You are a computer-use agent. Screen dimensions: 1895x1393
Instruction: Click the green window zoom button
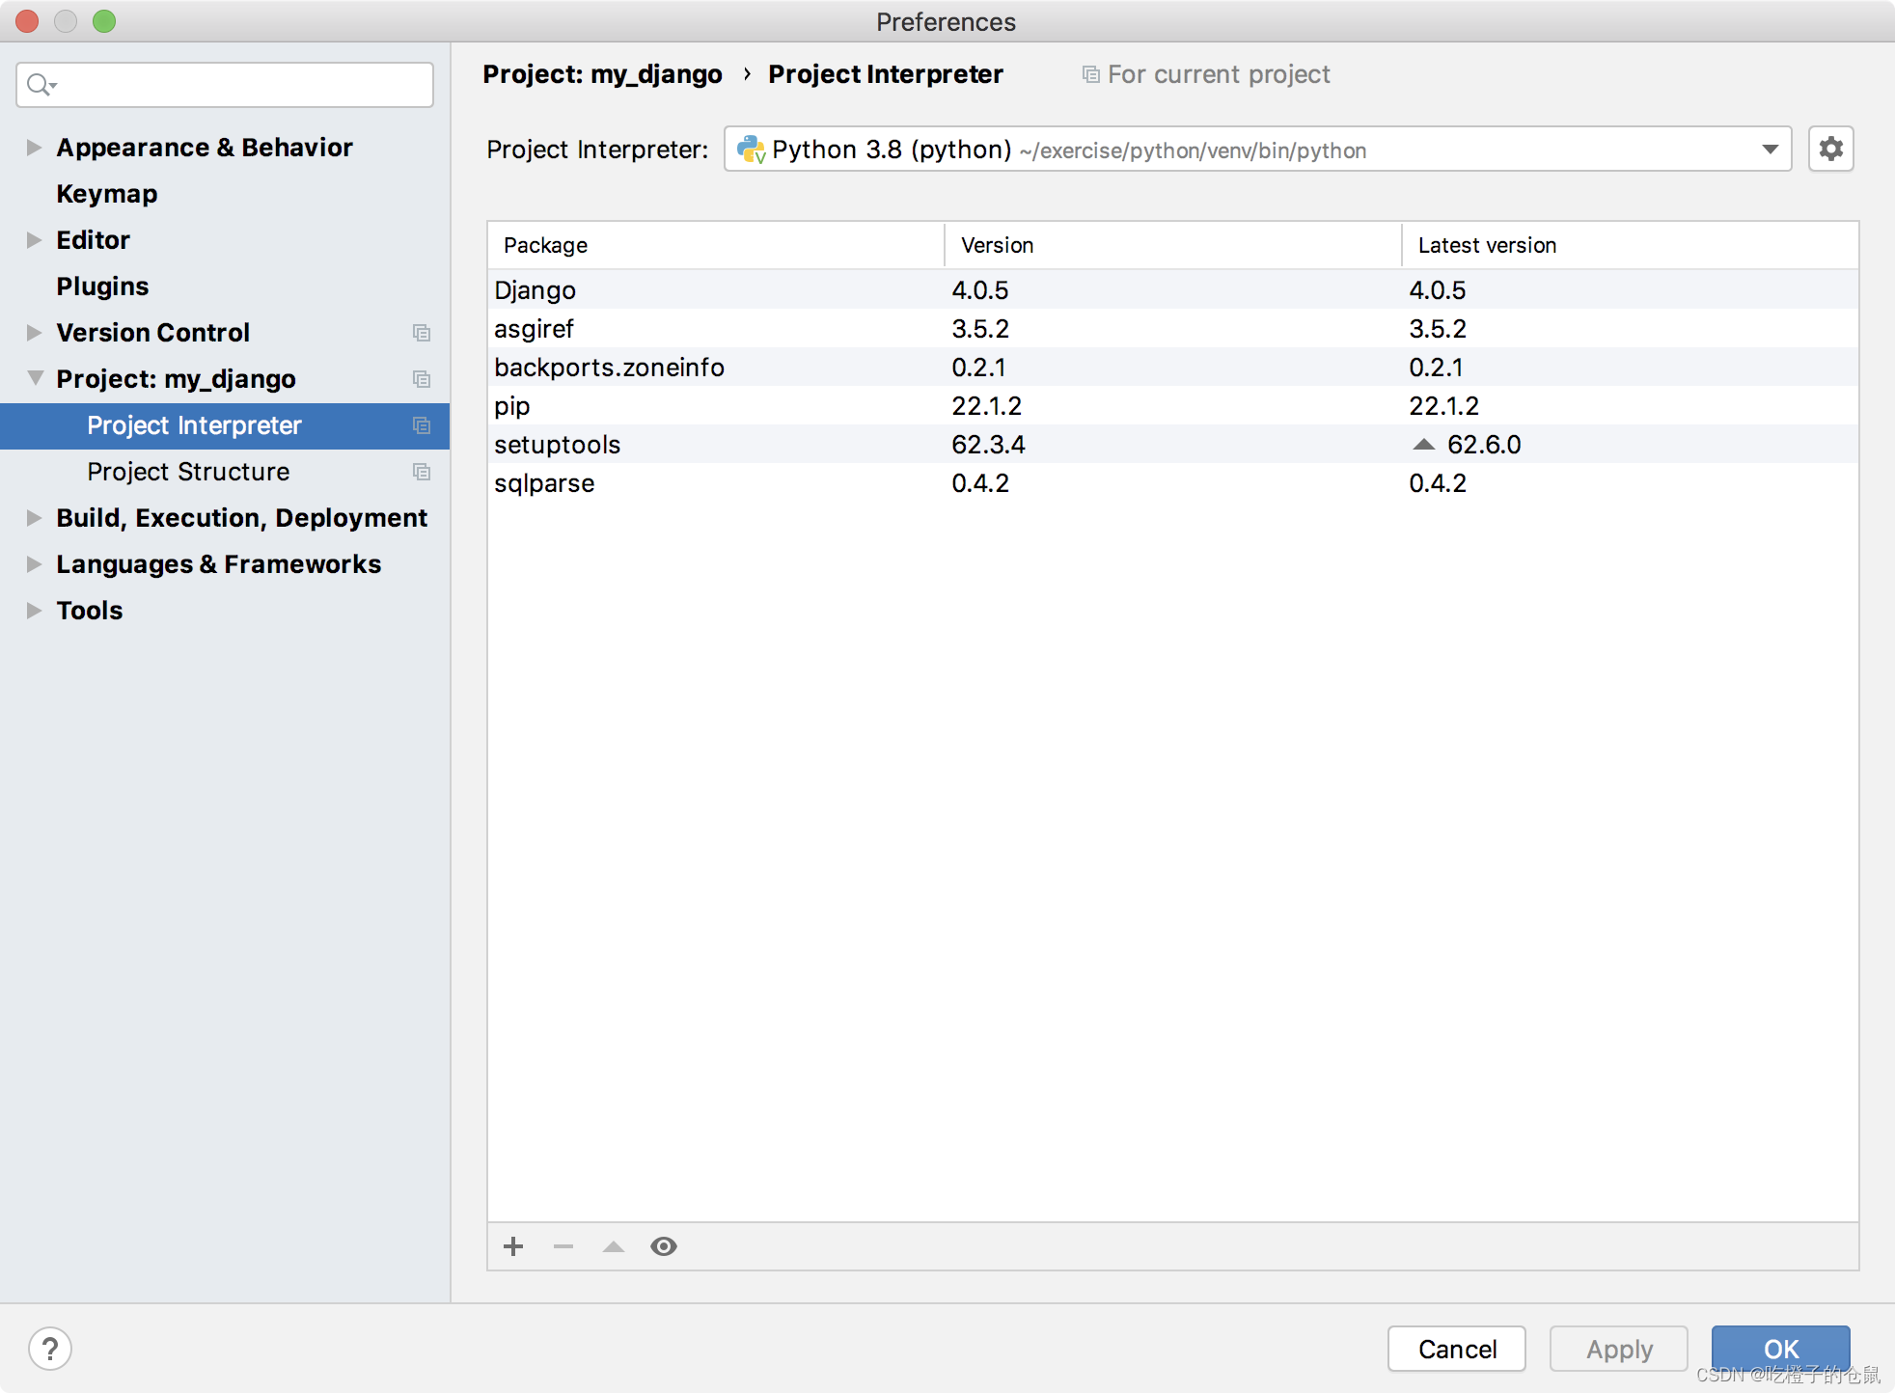[x=104, y=21]
